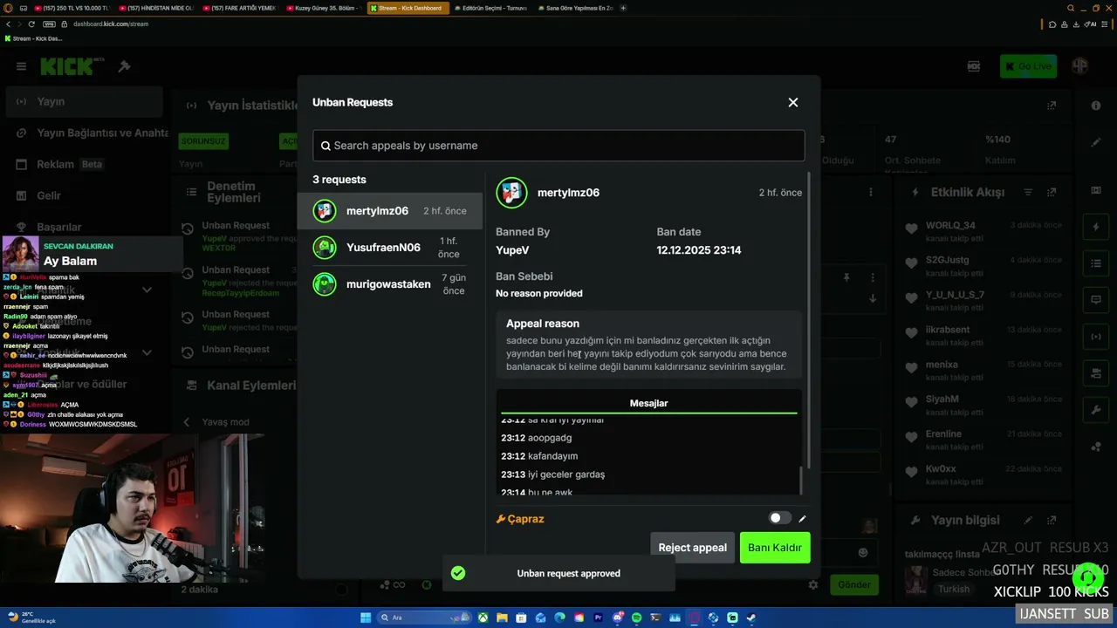The width and height of the screenshot is (1117, 628).
Task: Click the Turkish language tag
Action: [953, 589]
